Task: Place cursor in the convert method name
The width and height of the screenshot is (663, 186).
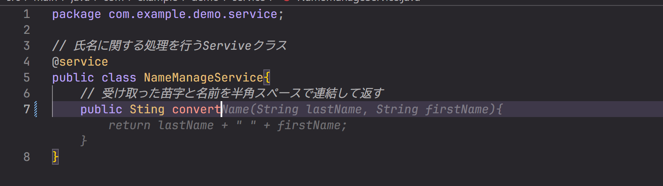Action: 196,110
